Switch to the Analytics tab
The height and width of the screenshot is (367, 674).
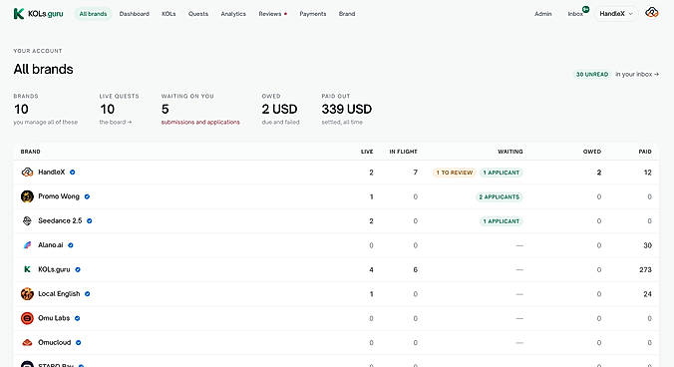click(233, 14)
